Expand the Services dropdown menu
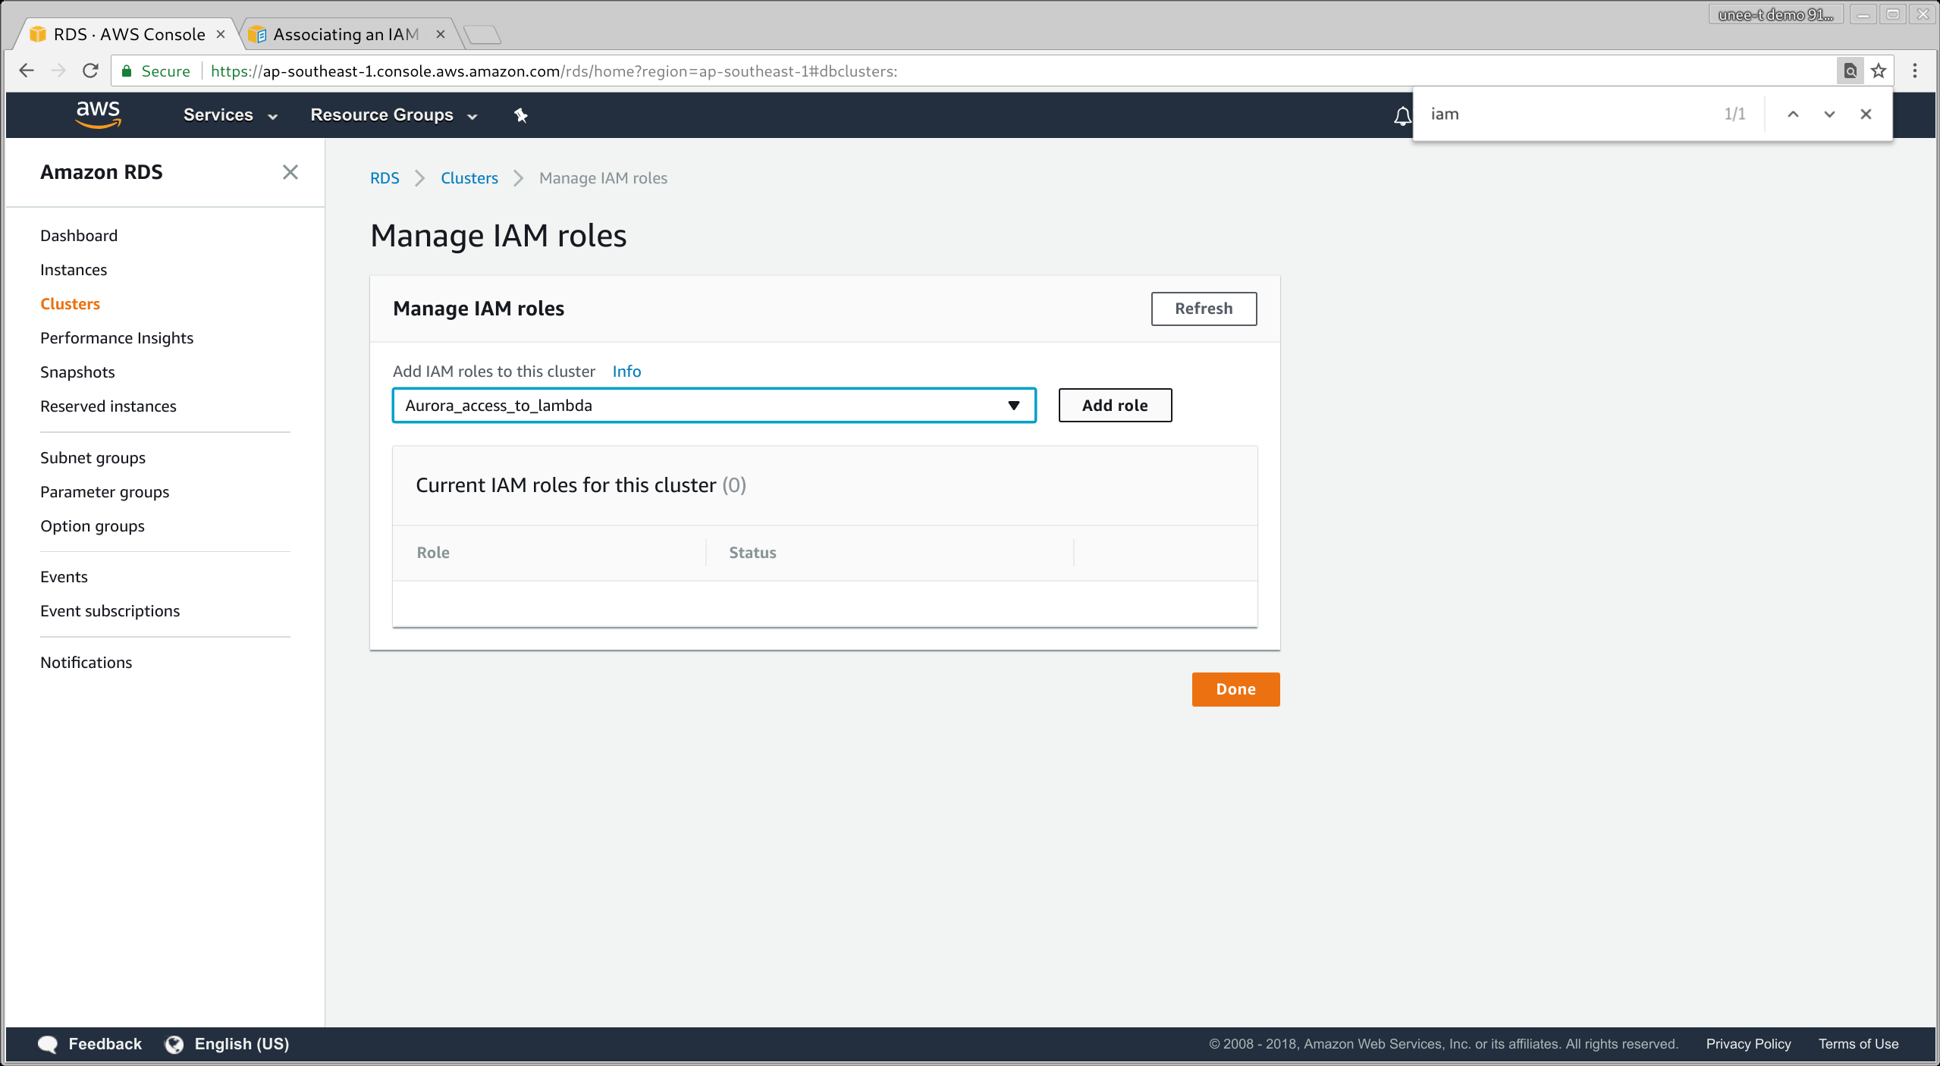Screen dimensions: 1940x1066 pos(230,115)
